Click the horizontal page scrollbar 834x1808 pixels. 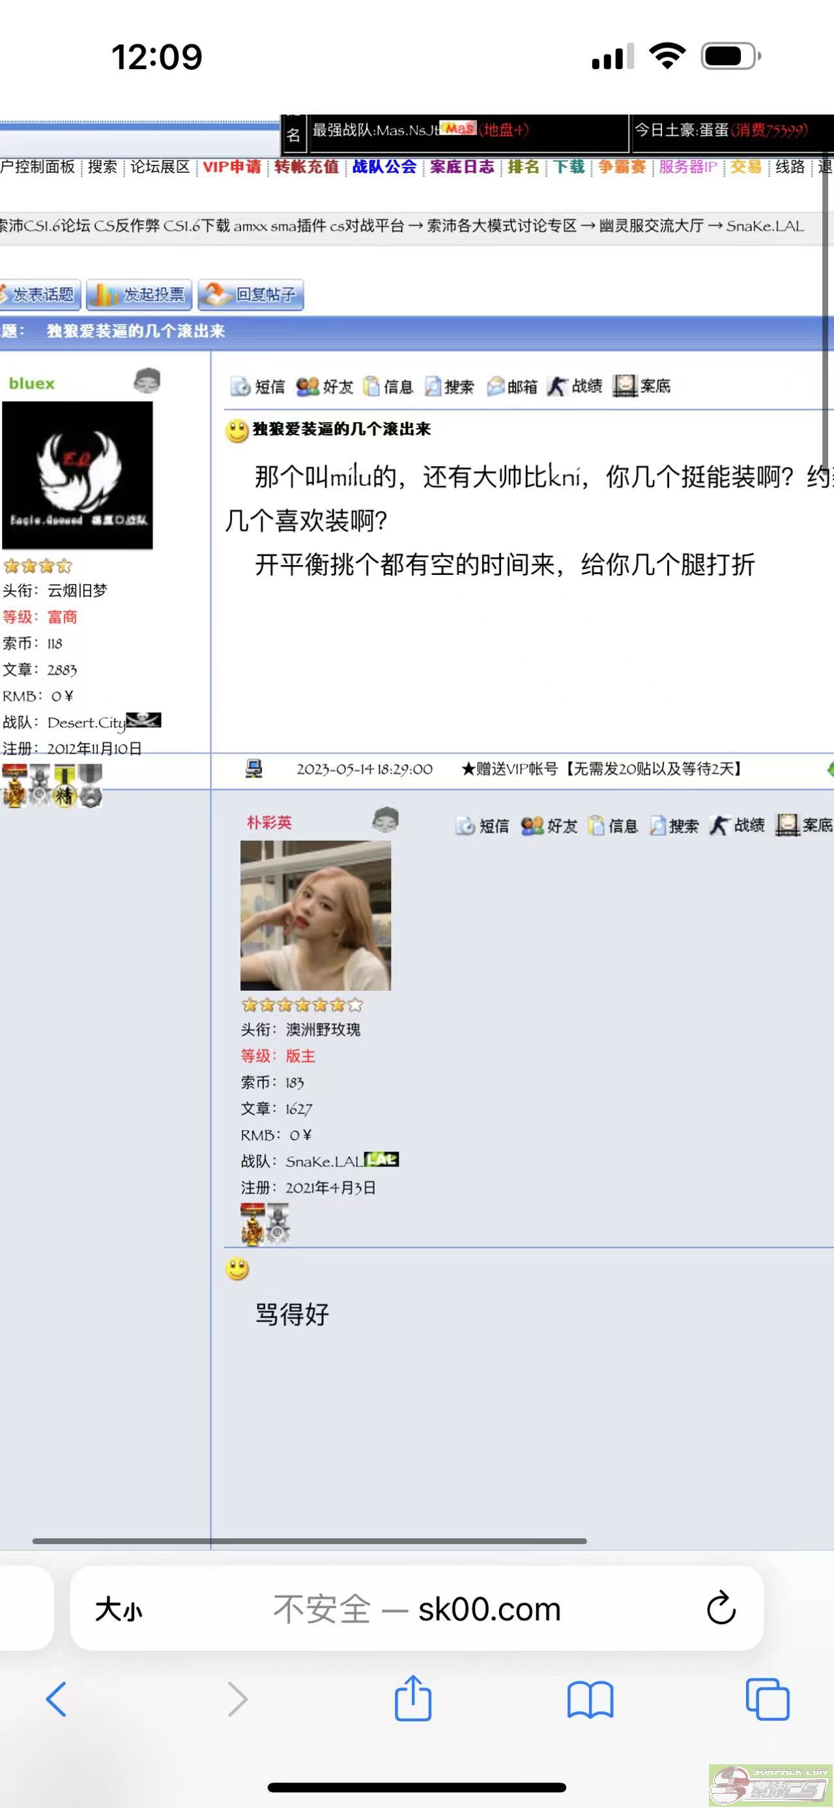(309, 1541)
